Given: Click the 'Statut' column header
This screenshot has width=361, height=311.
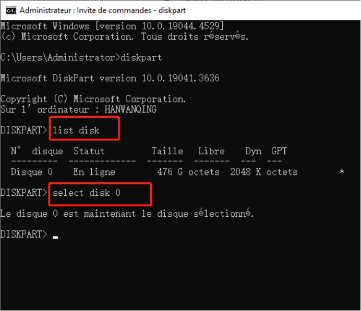Looking at the screenshot, I should coord(89,151).
